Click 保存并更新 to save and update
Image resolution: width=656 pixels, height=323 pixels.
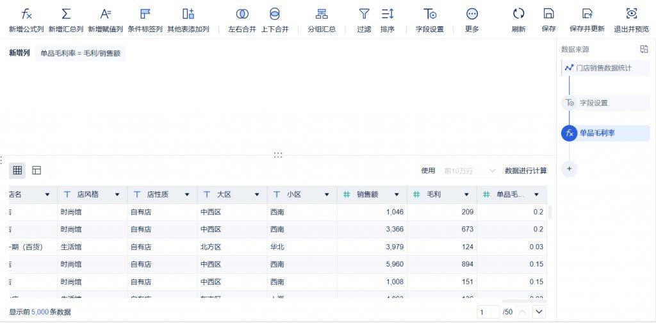click(x=587, y=14)
